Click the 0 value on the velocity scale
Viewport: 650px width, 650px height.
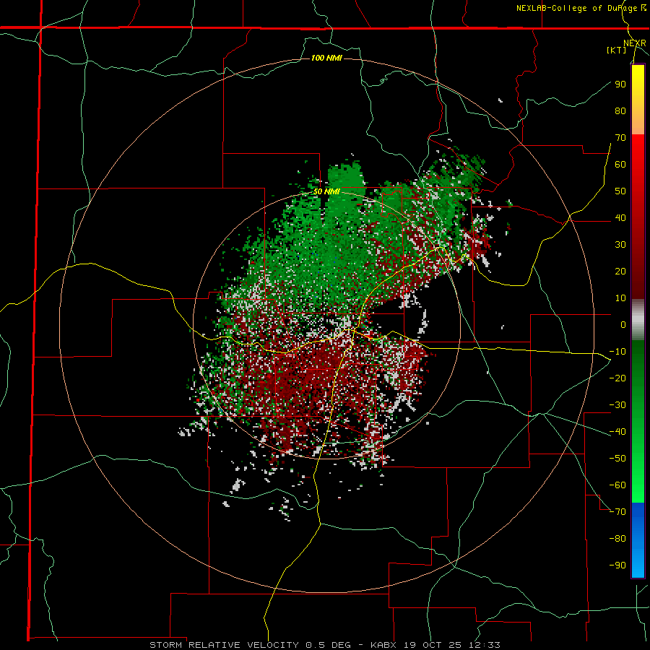(623, 324)
